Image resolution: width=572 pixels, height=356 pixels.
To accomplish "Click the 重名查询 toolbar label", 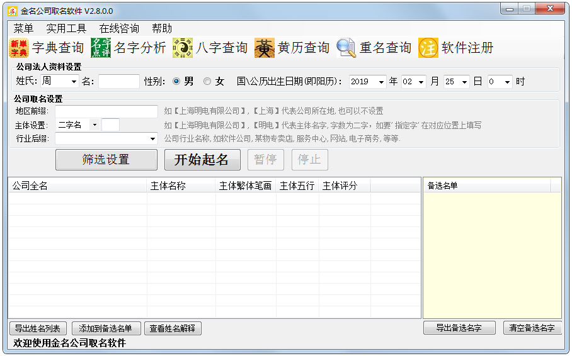I will [386, 48].
